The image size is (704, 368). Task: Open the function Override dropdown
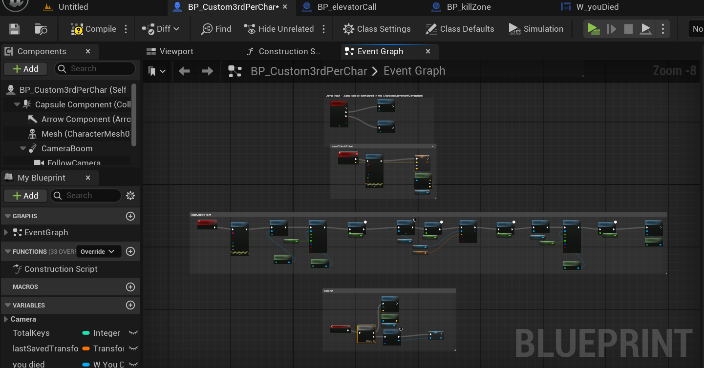(98, 251)
